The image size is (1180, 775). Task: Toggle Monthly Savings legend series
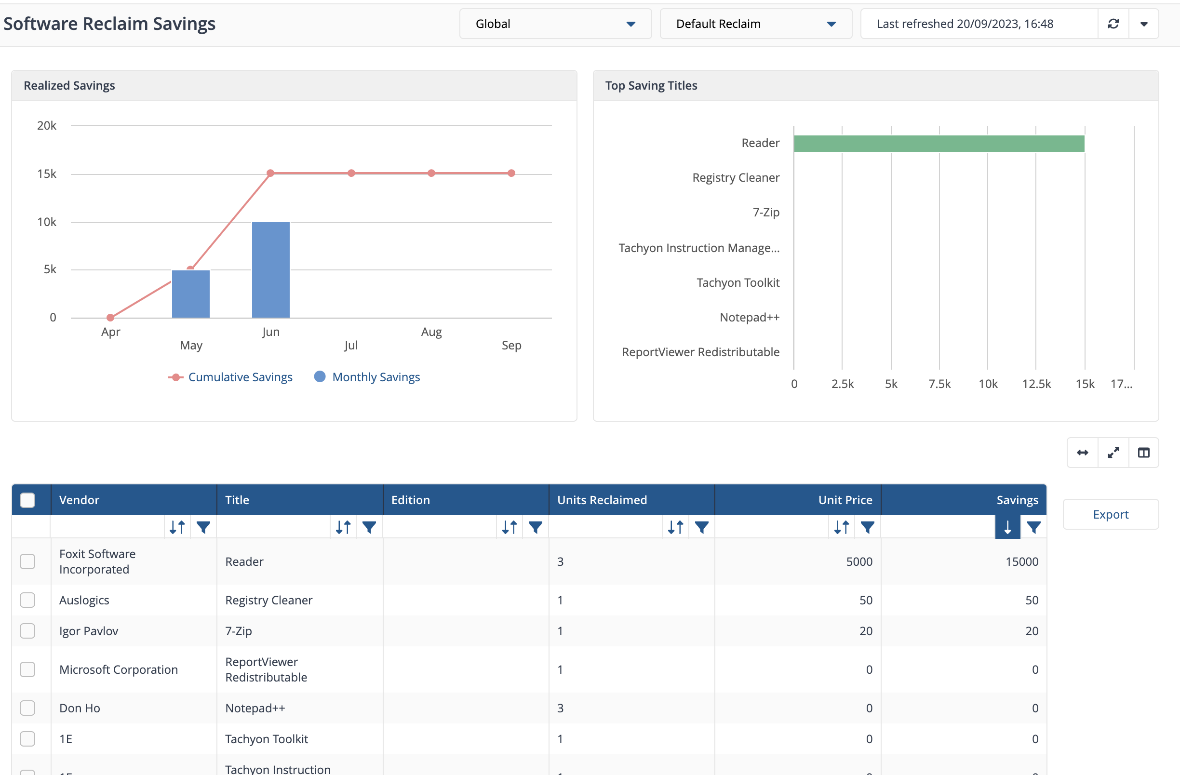coord(367,377)
